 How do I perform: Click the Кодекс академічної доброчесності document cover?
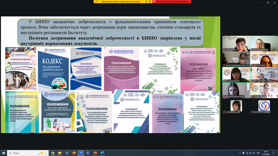coord(53,69)
